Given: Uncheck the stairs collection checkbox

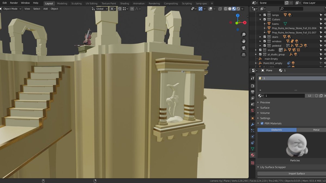Looking at the screenshot, I should pyautogui.click(x=265, y=37).
